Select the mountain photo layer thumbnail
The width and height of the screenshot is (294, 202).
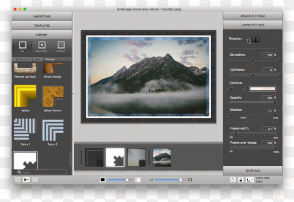coord(162,157)
